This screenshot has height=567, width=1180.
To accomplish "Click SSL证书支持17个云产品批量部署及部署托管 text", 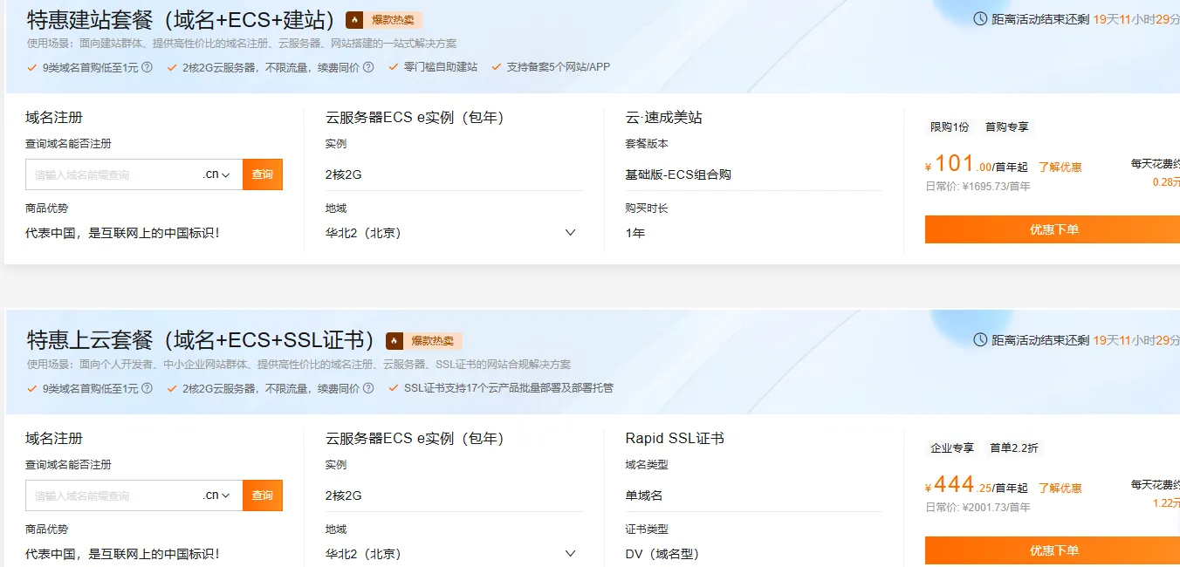I will (509, 387).
